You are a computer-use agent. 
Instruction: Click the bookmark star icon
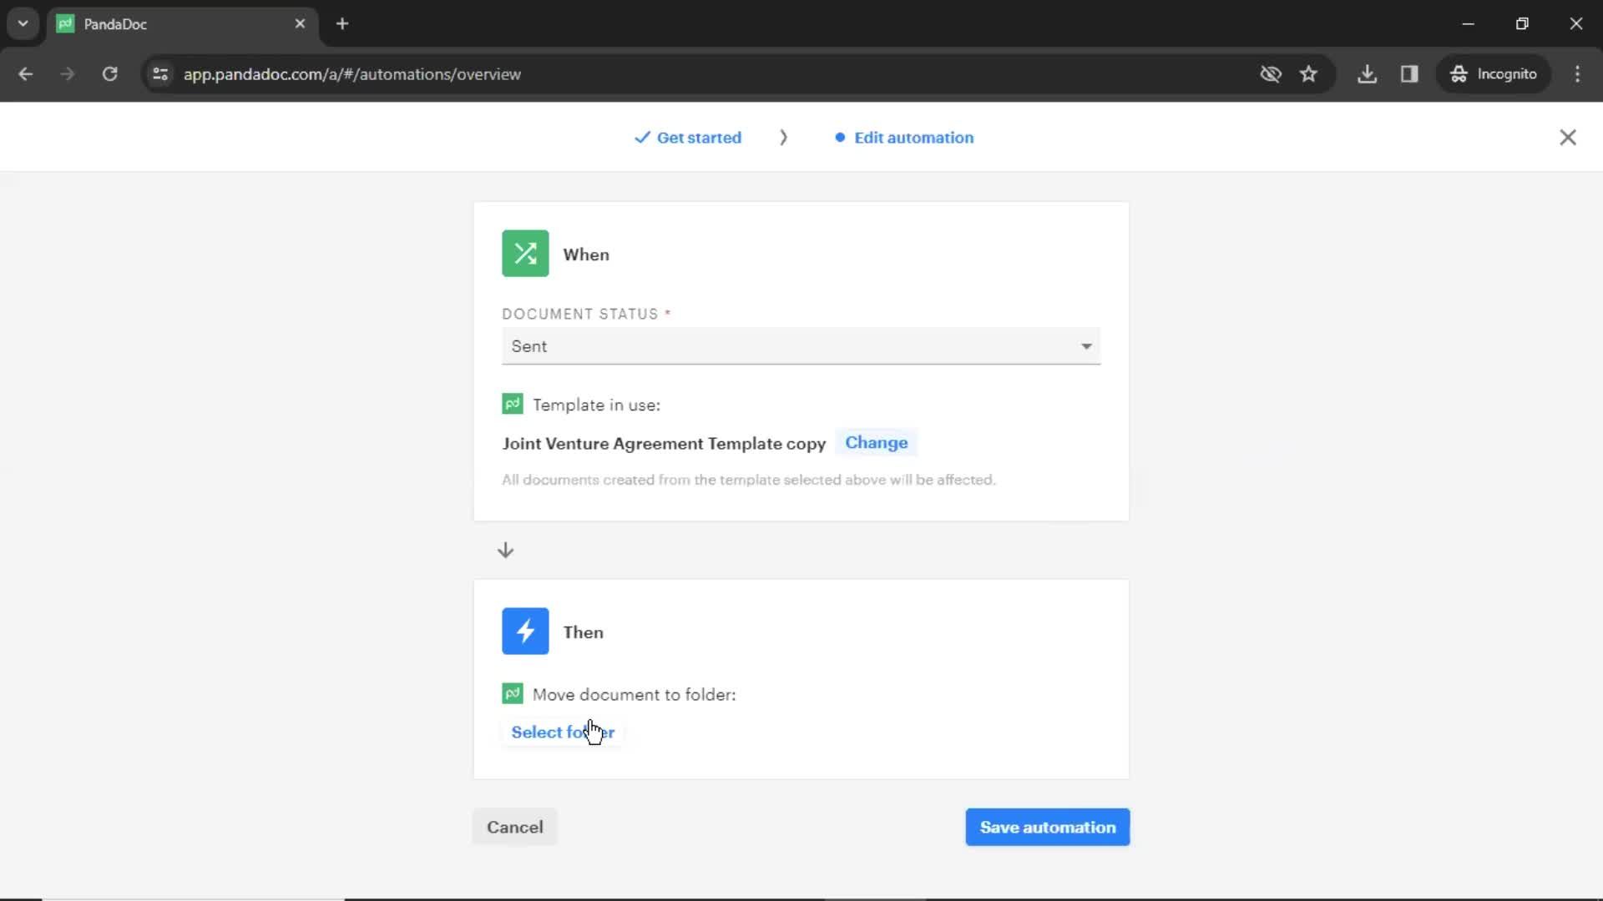point(1312,73)
